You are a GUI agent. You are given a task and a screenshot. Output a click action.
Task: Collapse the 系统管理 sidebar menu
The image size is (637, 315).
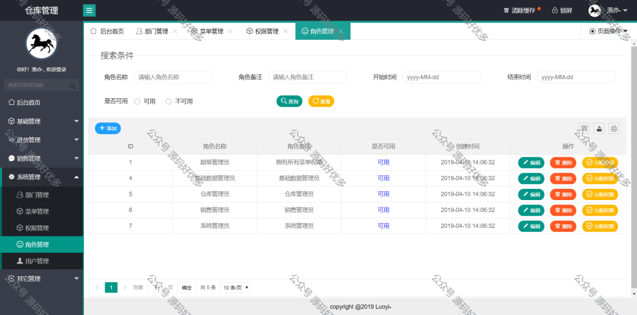(42, 177)
